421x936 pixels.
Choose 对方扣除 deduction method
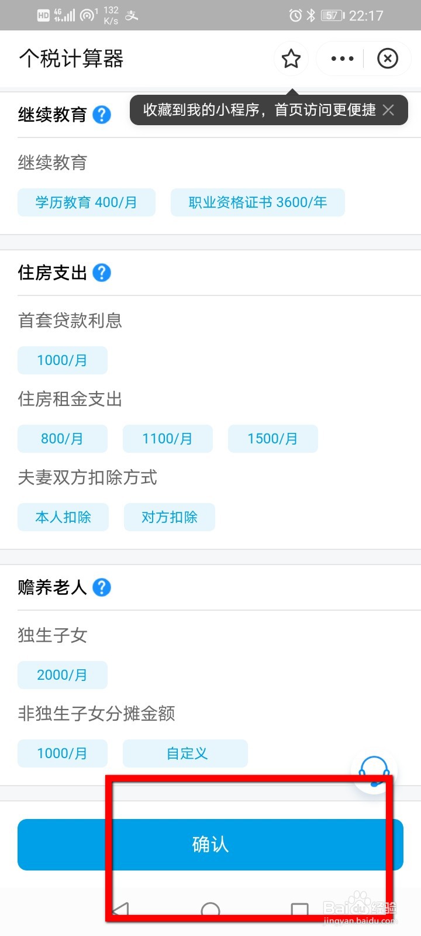point(170,517)
